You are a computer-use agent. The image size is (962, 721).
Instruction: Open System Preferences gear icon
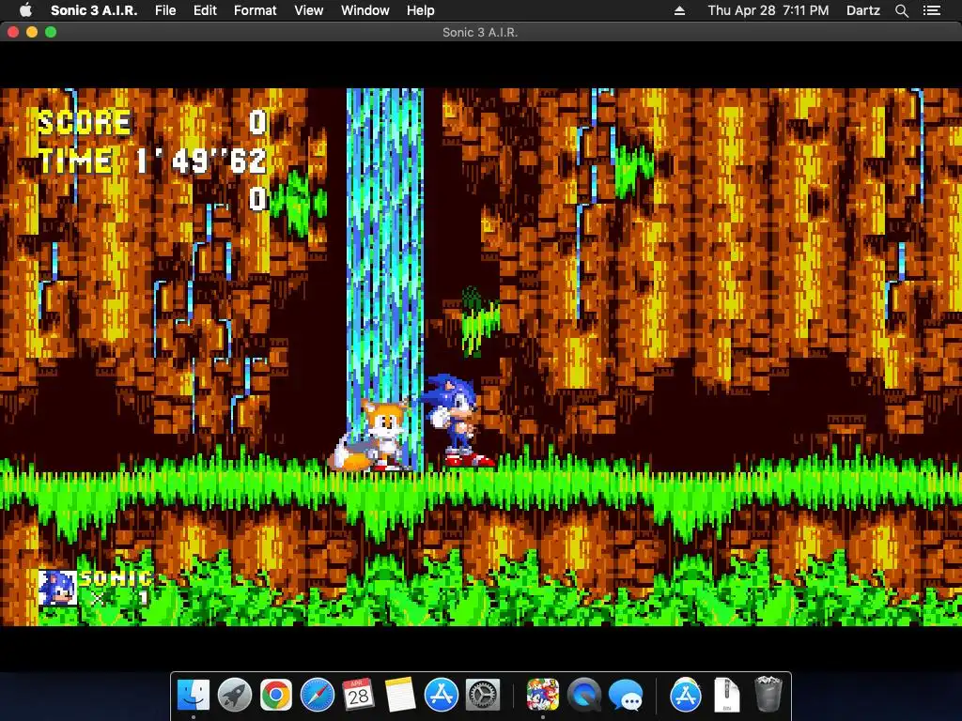coord(483,695)
